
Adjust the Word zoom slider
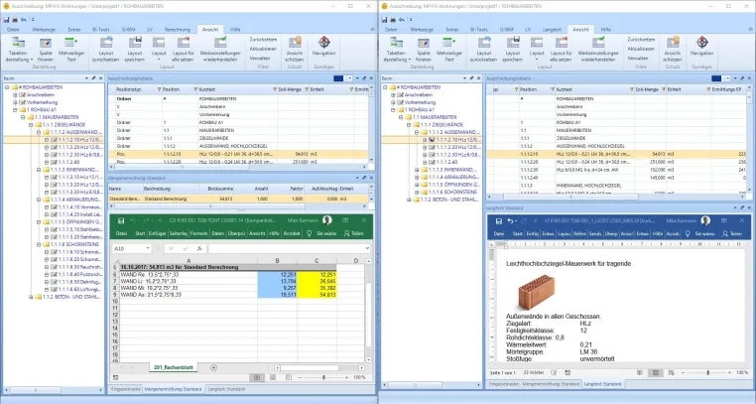coord(707,372)
